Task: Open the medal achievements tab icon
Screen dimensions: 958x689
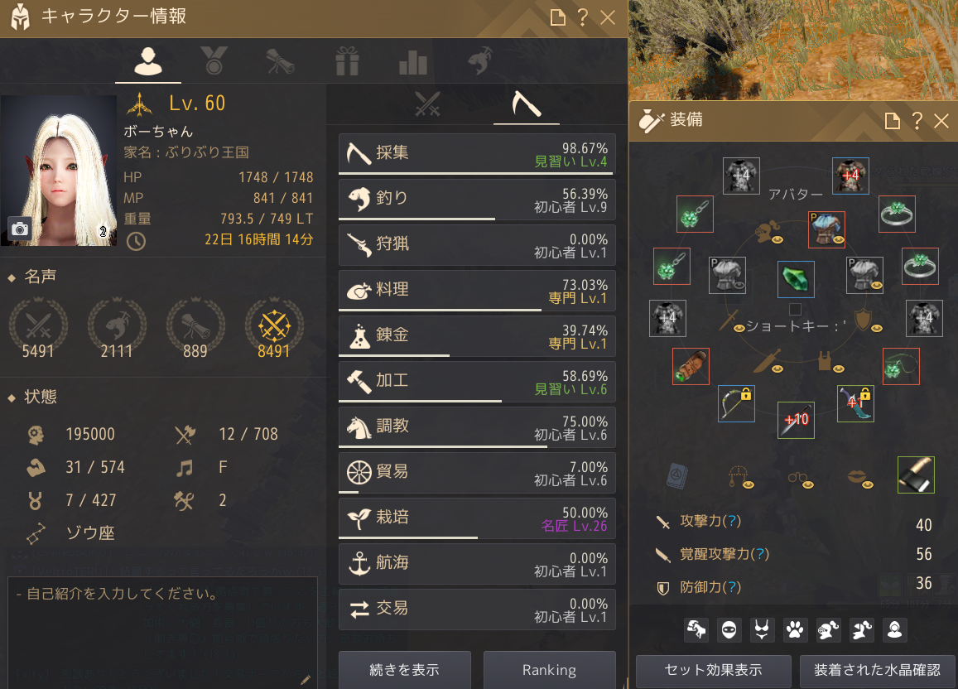Action: (214, 60)
